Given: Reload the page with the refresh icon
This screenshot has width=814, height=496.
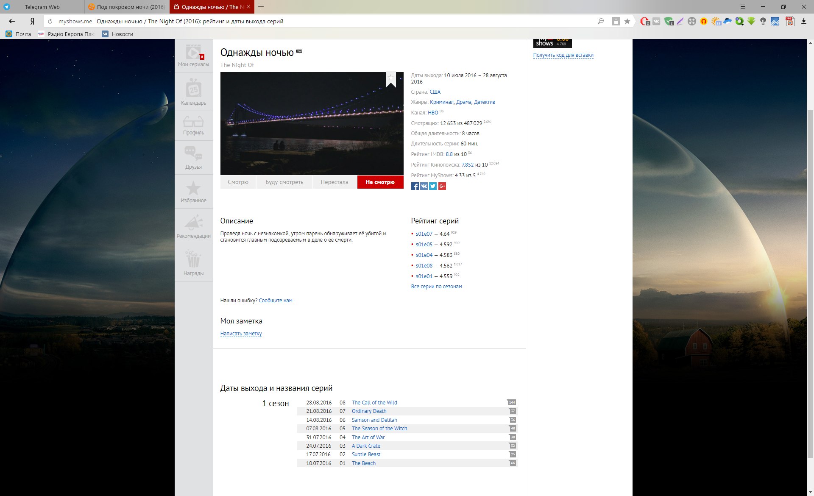Looking at the screenshot, I should coord(50,21).
